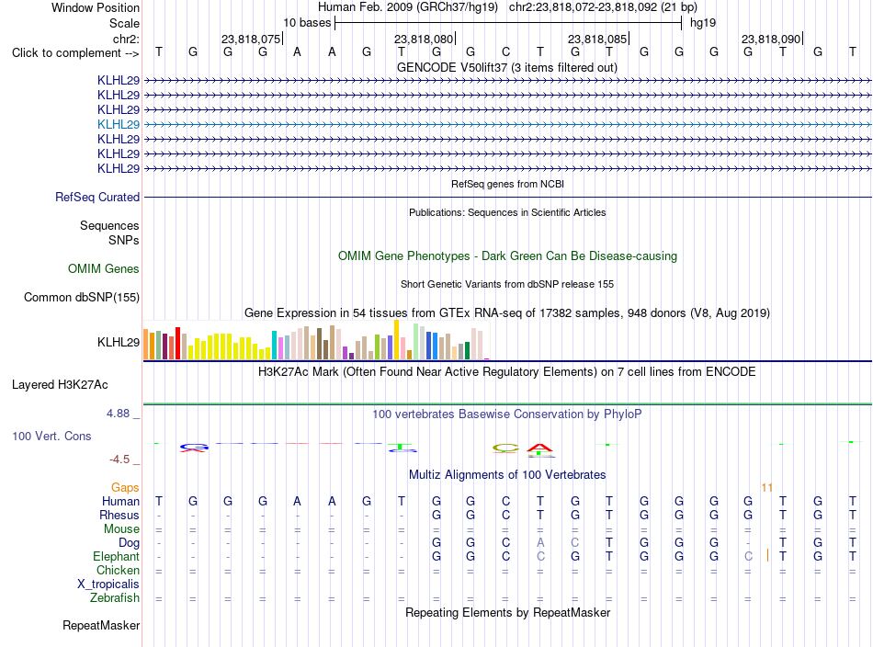
Task: Click the Rhesus species label
Action: (119, 515)
